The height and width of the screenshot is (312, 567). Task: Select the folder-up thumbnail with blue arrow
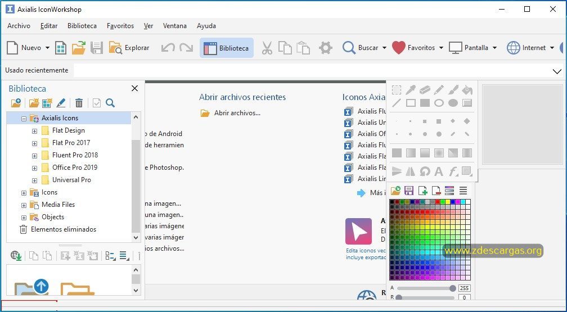[x=31, y=287]
